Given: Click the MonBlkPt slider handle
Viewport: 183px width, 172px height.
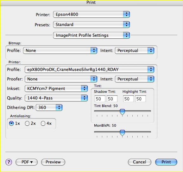Looking at the screenshot, I should [122, 133].
